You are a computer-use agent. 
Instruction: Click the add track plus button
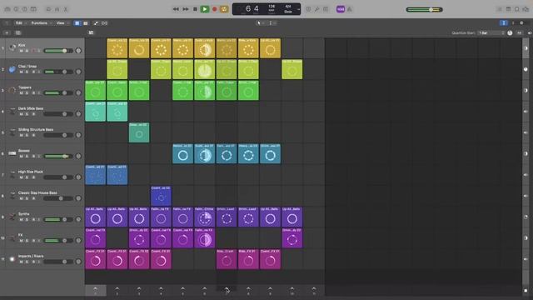click(x=7, y=32)
